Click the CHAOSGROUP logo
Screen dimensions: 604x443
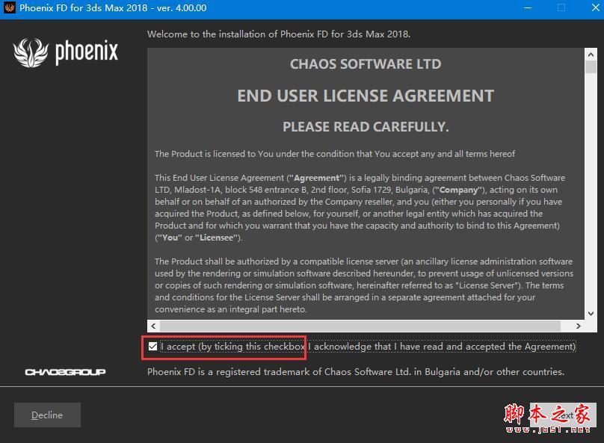coord(65,372)
